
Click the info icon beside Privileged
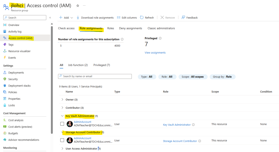(x=160, y=38)
